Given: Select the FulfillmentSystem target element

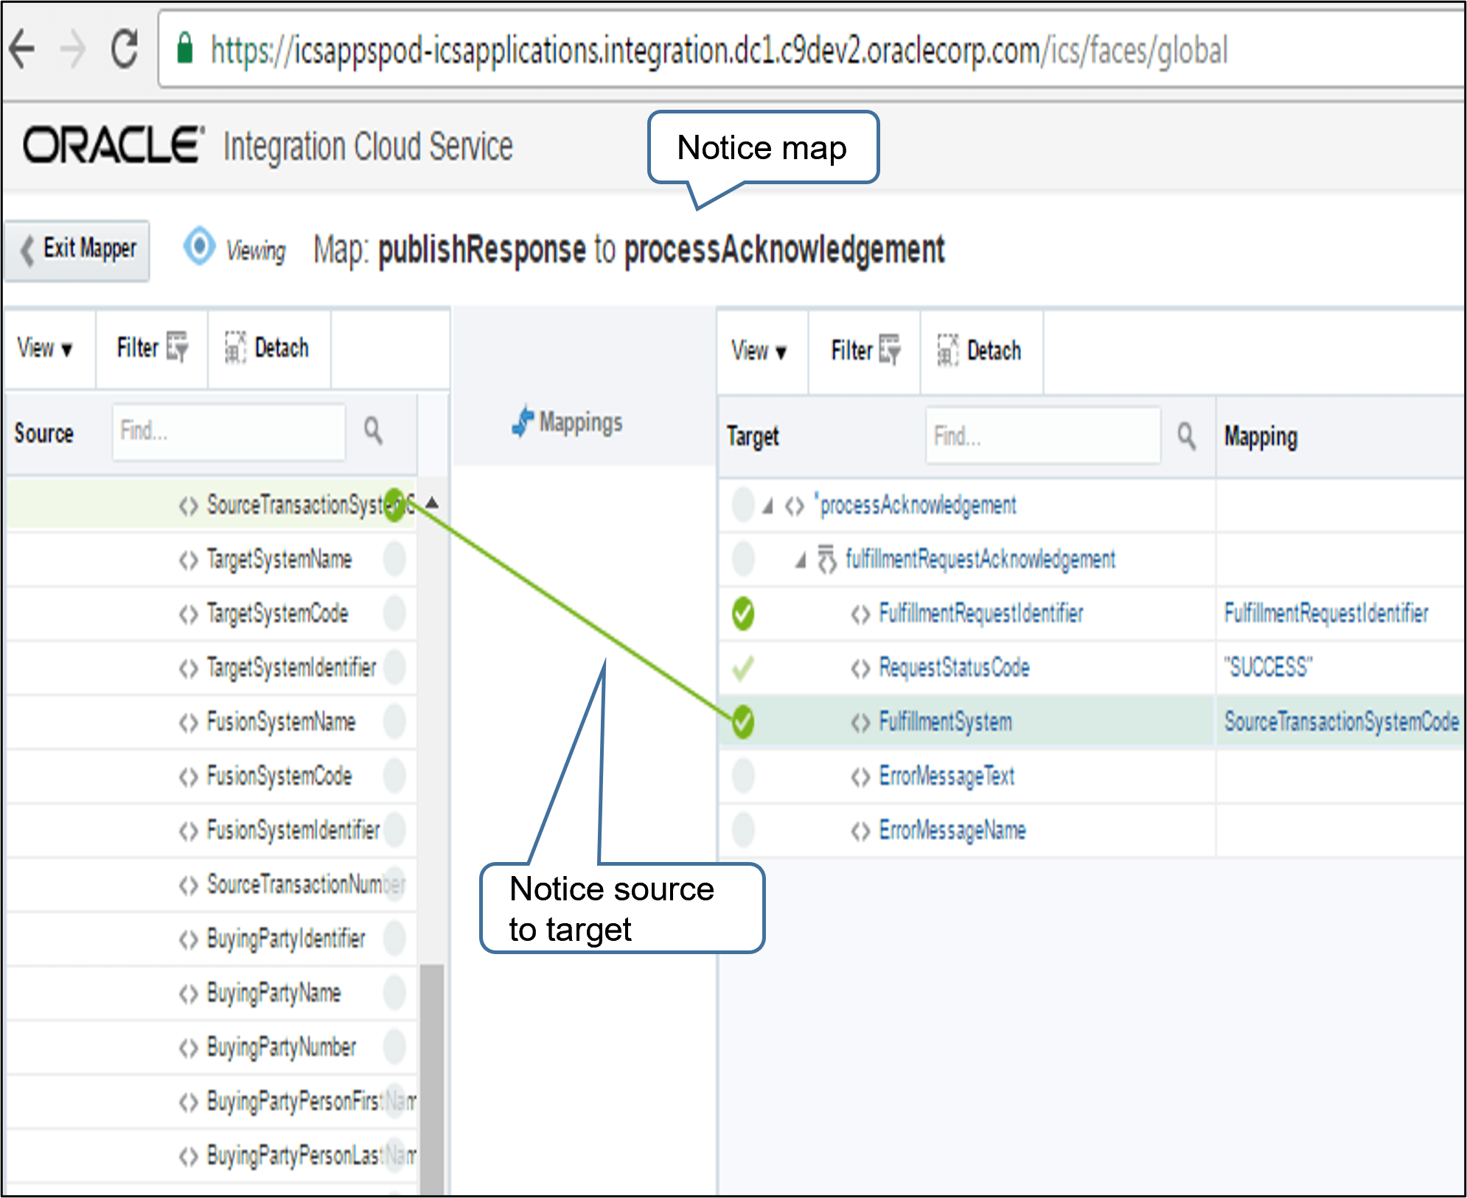Looking at the screenshot, I should tap(945, 722).
